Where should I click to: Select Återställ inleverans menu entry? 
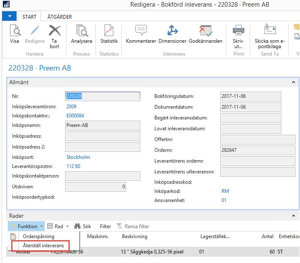(x=43, y=246)
